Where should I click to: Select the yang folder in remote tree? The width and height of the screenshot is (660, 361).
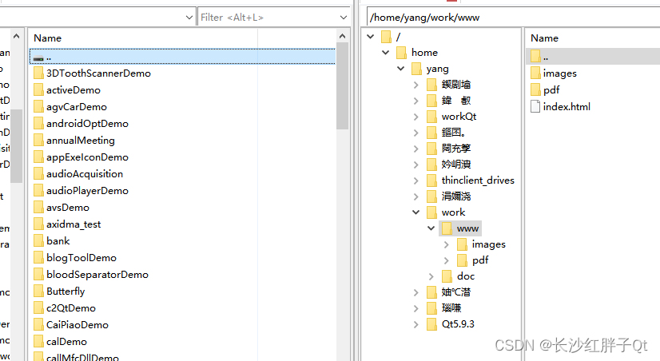437,69
